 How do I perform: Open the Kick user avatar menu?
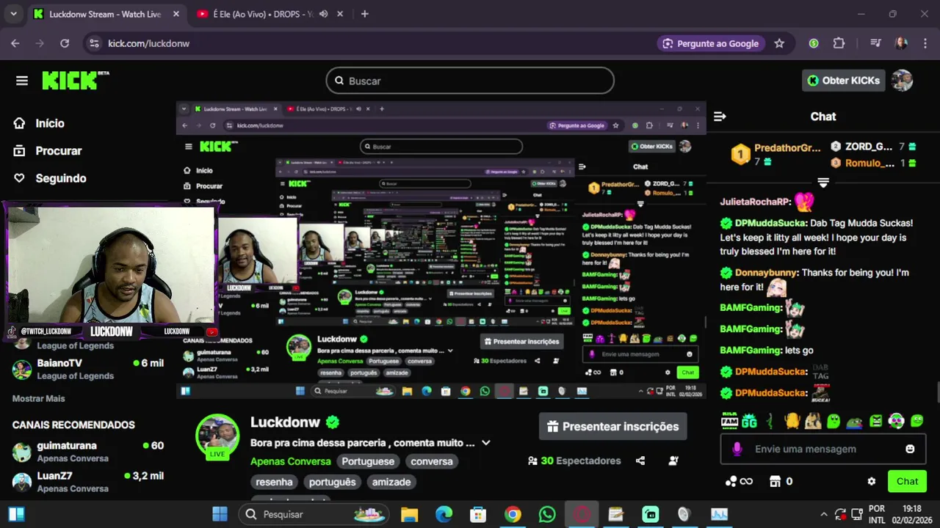[x=902, y=81]
